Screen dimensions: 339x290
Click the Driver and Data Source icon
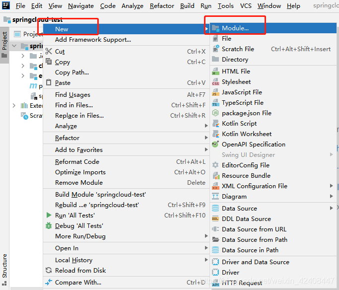click(x=215, y=262)
